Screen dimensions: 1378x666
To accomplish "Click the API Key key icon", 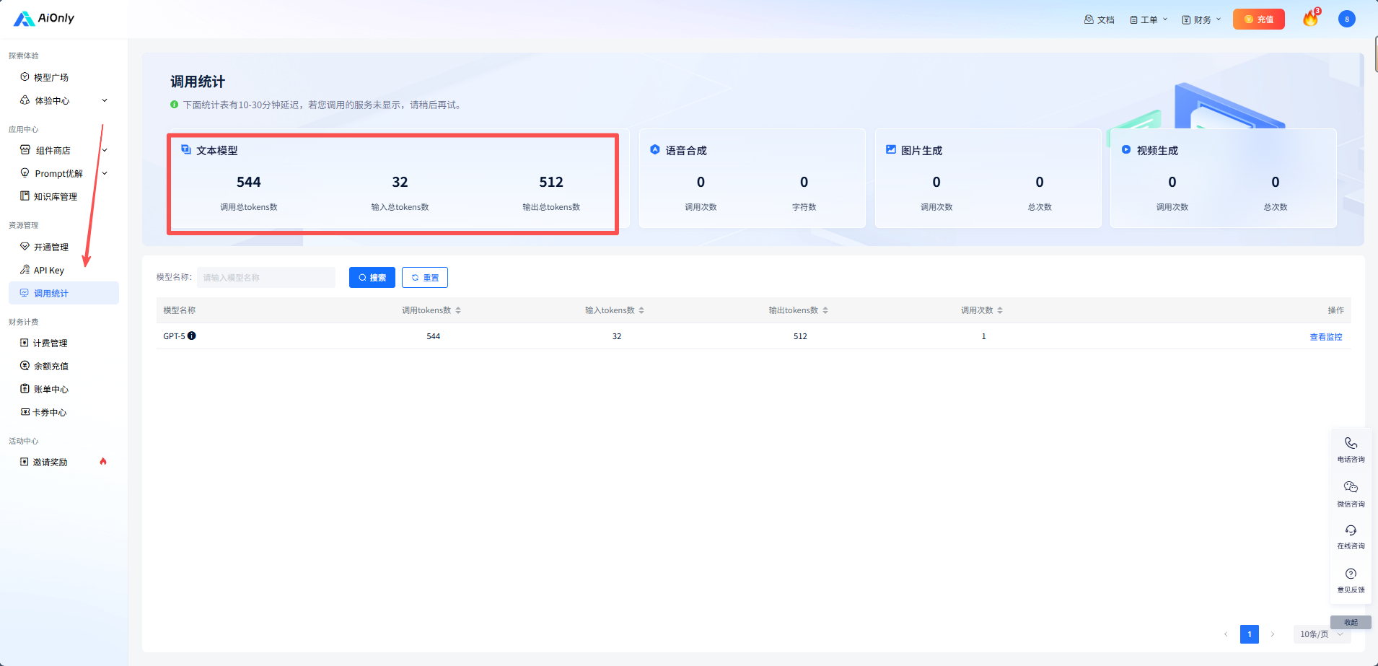I will pyautogui.click(x=25, y=270).
